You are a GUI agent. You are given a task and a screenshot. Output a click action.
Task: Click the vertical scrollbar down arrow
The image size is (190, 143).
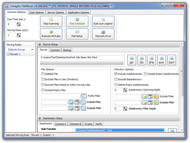[182, 130]
